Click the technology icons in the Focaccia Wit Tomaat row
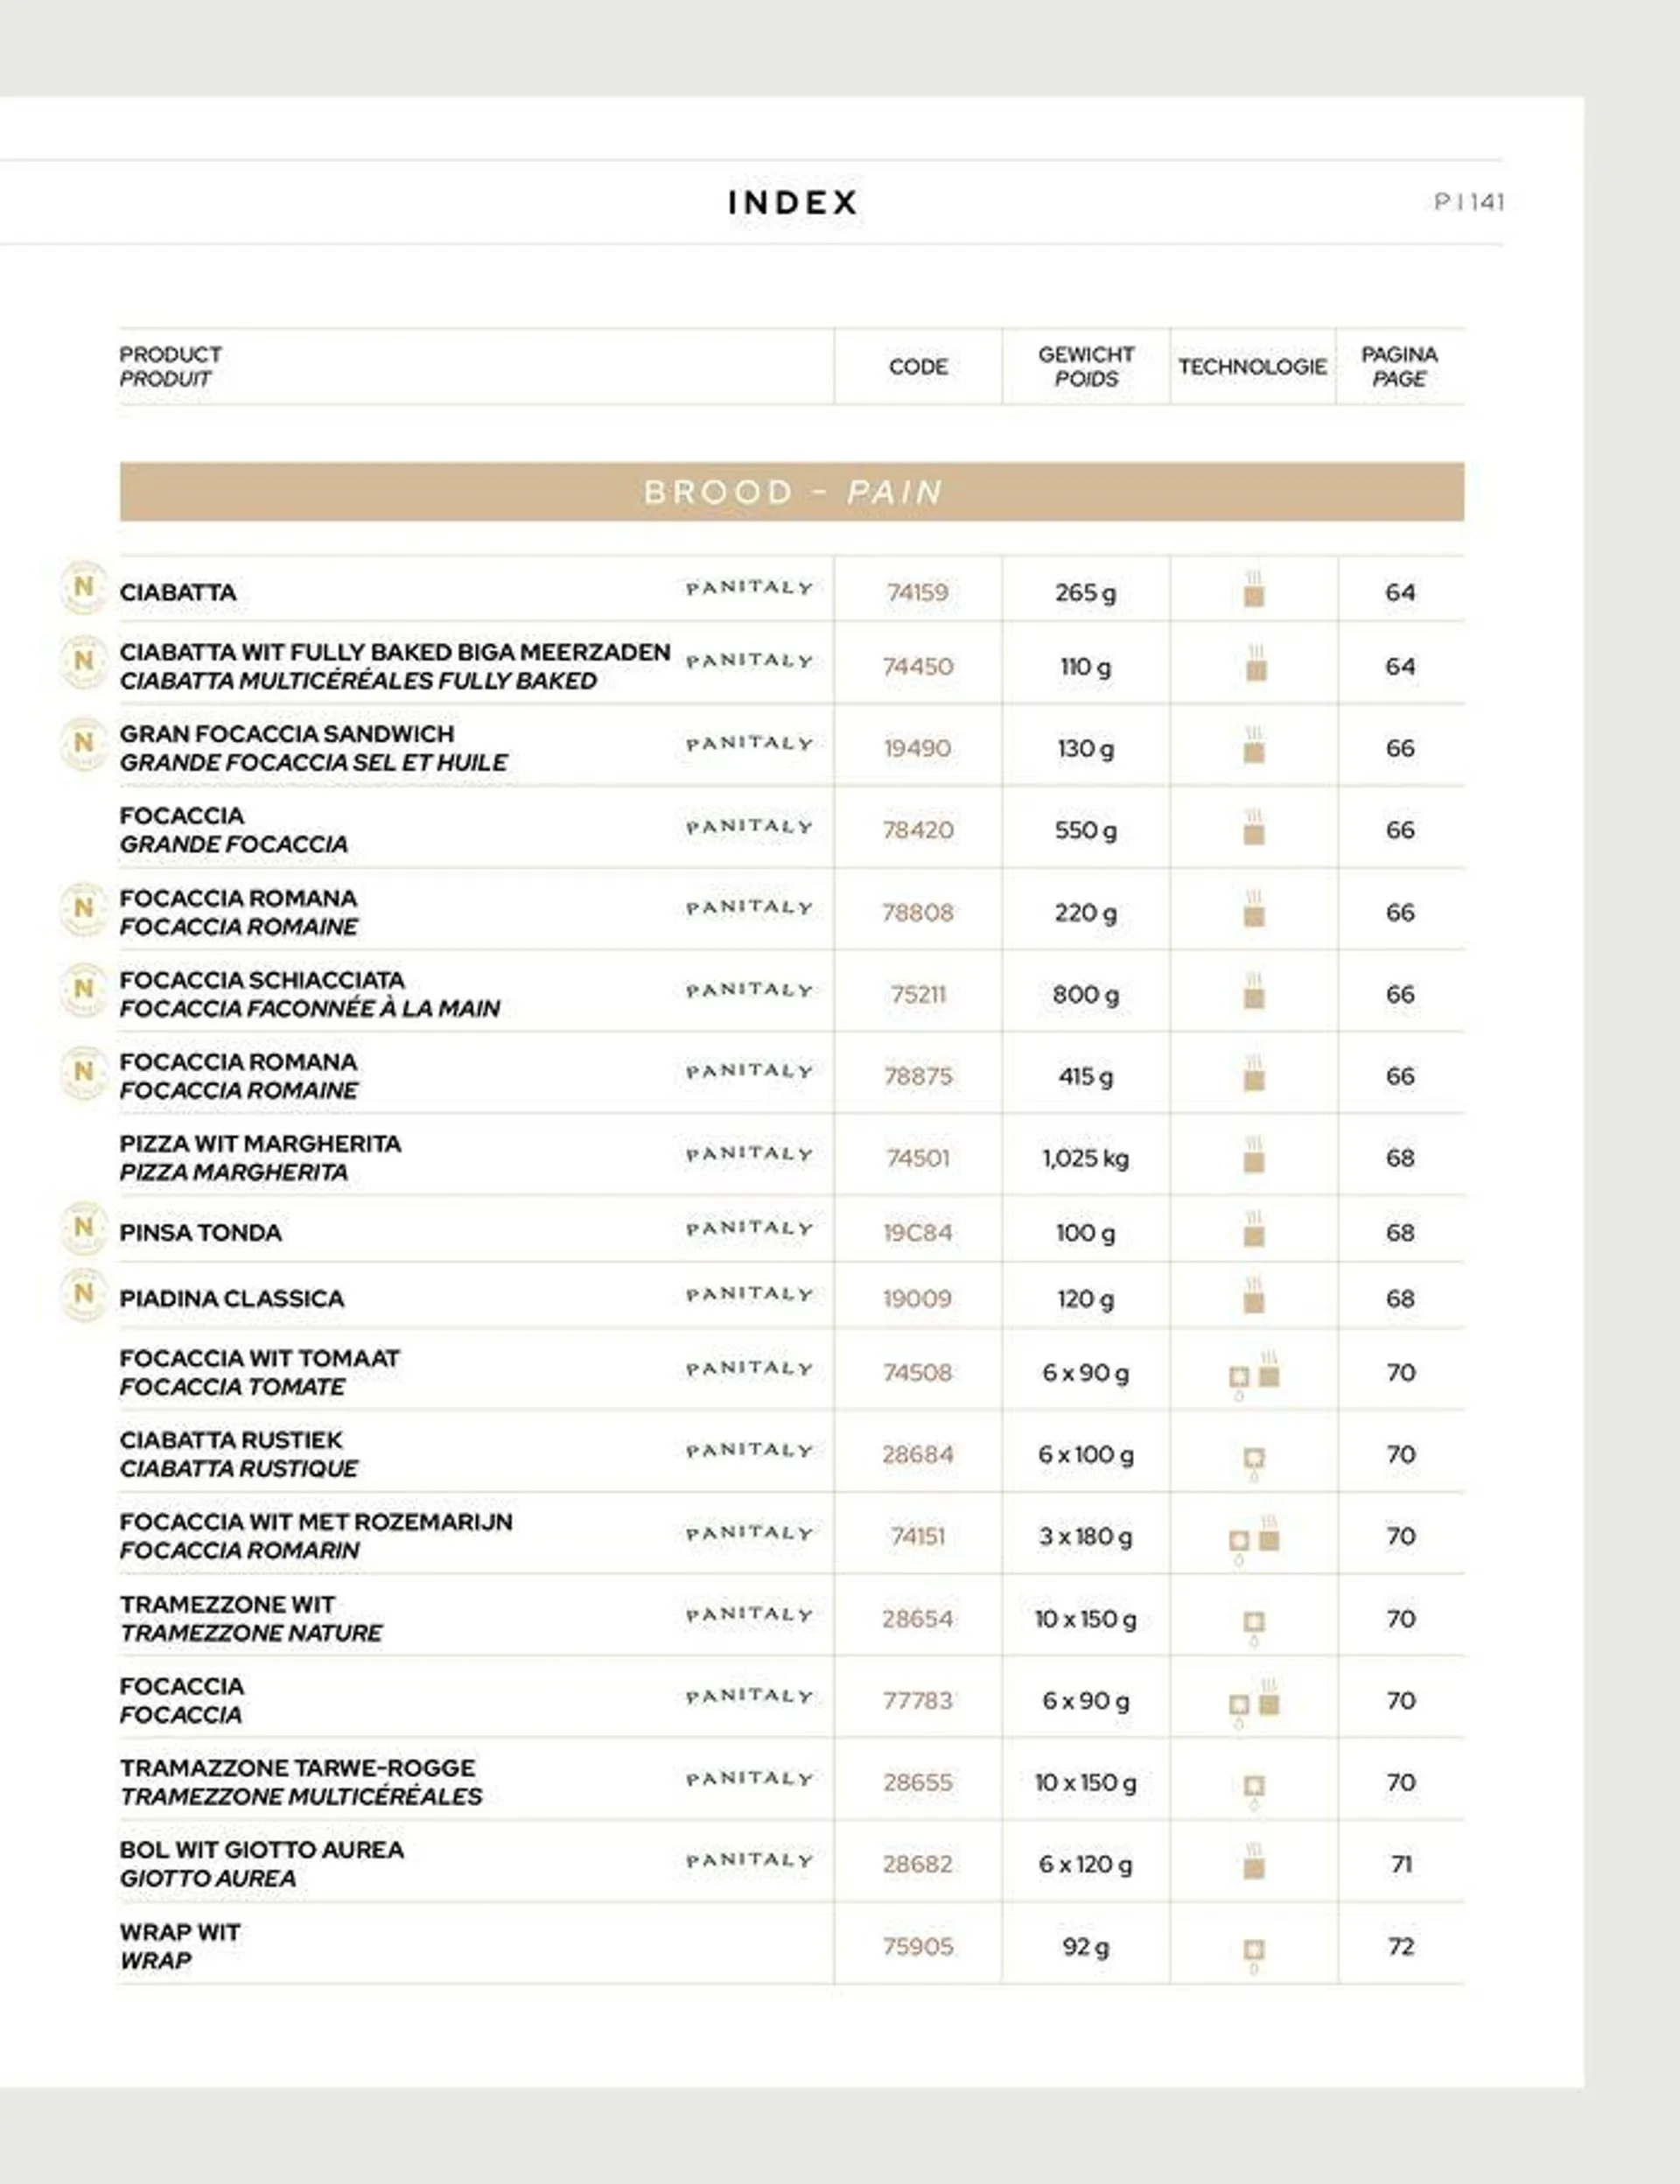1680x2184 pixels. [1255, 1375]
